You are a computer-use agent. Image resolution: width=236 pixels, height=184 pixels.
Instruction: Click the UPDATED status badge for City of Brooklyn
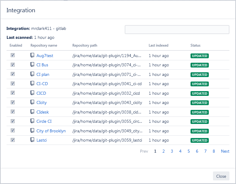pos(200,131)
